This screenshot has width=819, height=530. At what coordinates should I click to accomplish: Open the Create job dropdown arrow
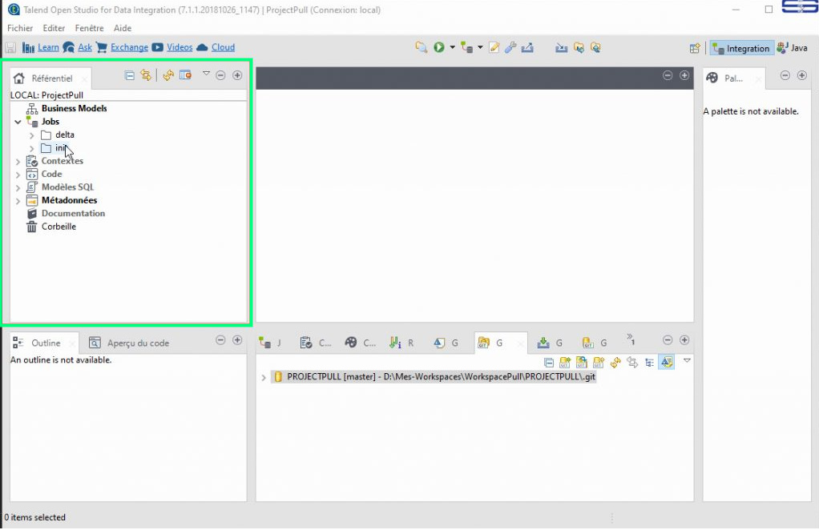coord(480,47)
